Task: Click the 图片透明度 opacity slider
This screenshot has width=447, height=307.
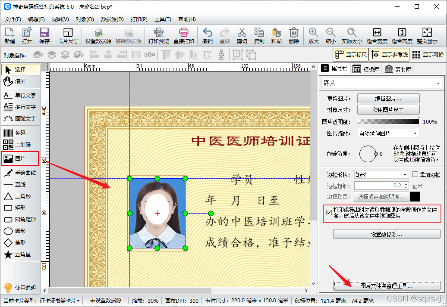Action: click(388, 121)
